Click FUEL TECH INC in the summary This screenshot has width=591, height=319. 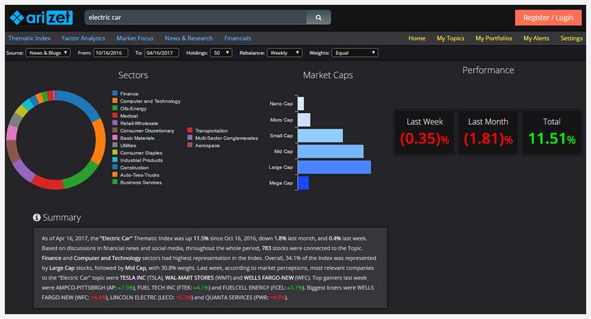pyautogui.click(x=156, y=288)
